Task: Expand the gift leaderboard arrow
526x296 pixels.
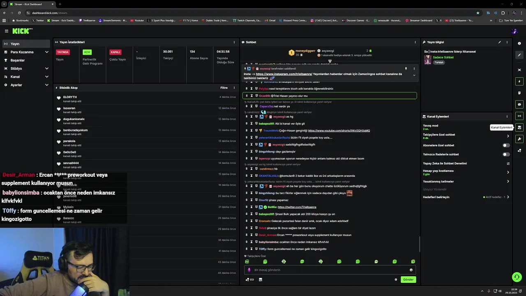Action: click(x=330, y=61)
